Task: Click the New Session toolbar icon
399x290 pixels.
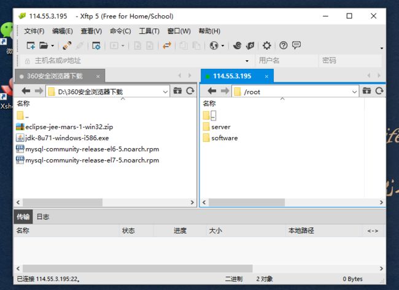Action: (x=31, y=45)
